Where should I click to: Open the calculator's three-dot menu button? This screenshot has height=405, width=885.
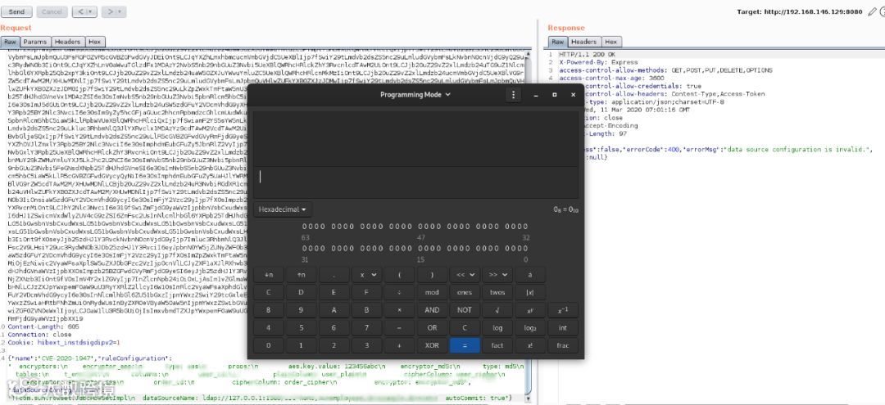click(x=512, y=95)
